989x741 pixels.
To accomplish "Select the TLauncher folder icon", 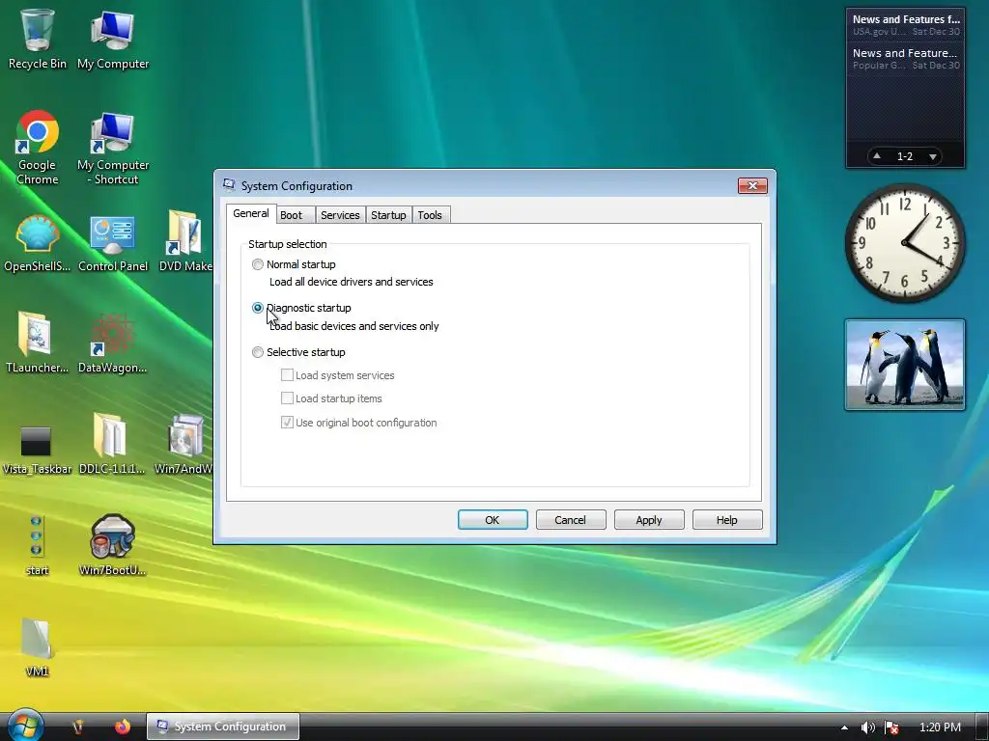I will [37, 343].
